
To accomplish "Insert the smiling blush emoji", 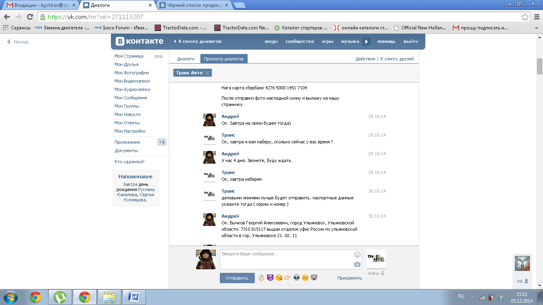I will 305,278.
